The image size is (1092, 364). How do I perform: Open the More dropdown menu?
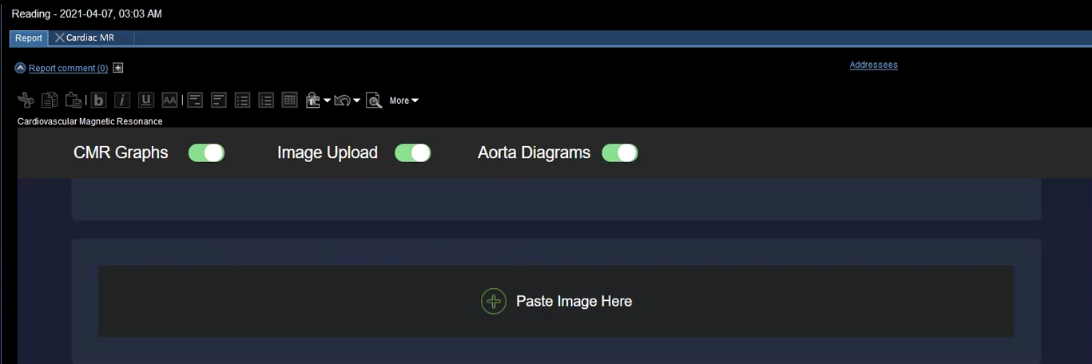point(403,101)
